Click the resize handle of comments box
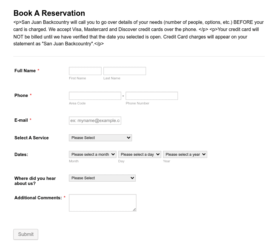This screenshot has width=278, height=250. 135,210
